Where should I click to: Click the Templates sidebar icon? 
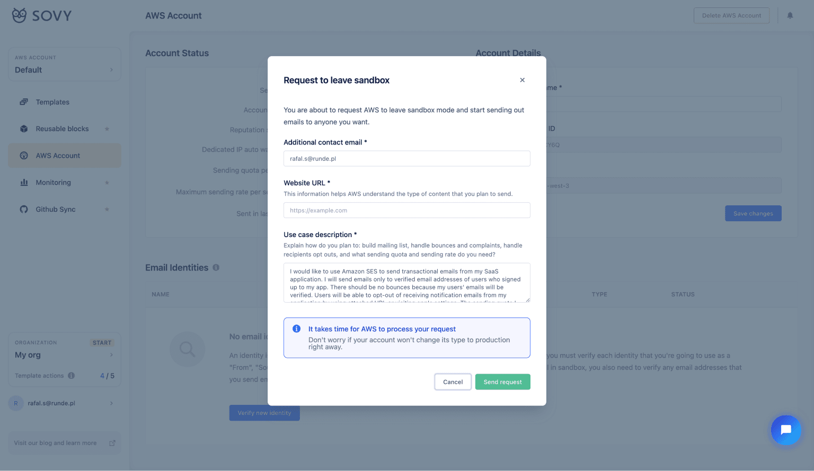click(x=24, y=102)
